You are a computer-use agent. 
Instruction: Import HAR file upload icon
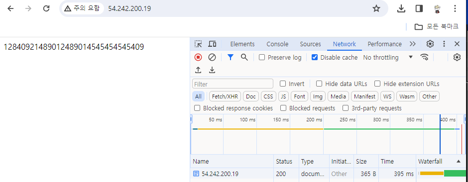[x=198, y=70]
